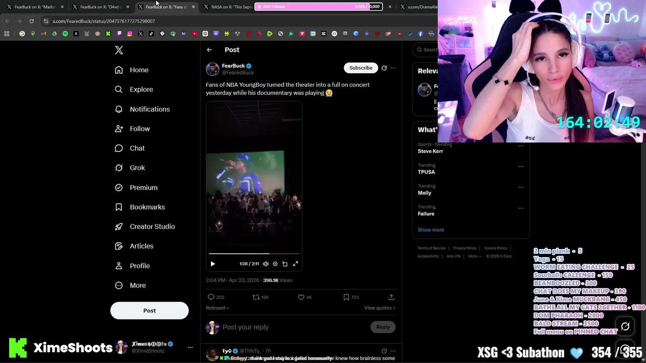
Task: Click the white Post button
Action: (149, 311)
